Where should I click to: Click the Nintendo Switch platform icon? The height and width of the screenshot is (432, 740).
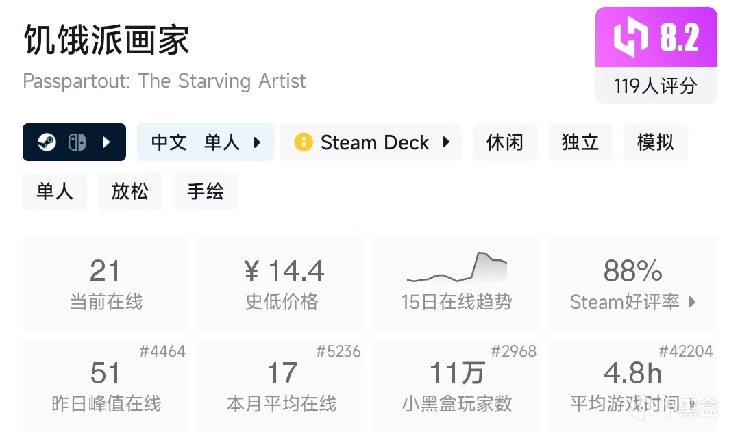coord(77,142)
